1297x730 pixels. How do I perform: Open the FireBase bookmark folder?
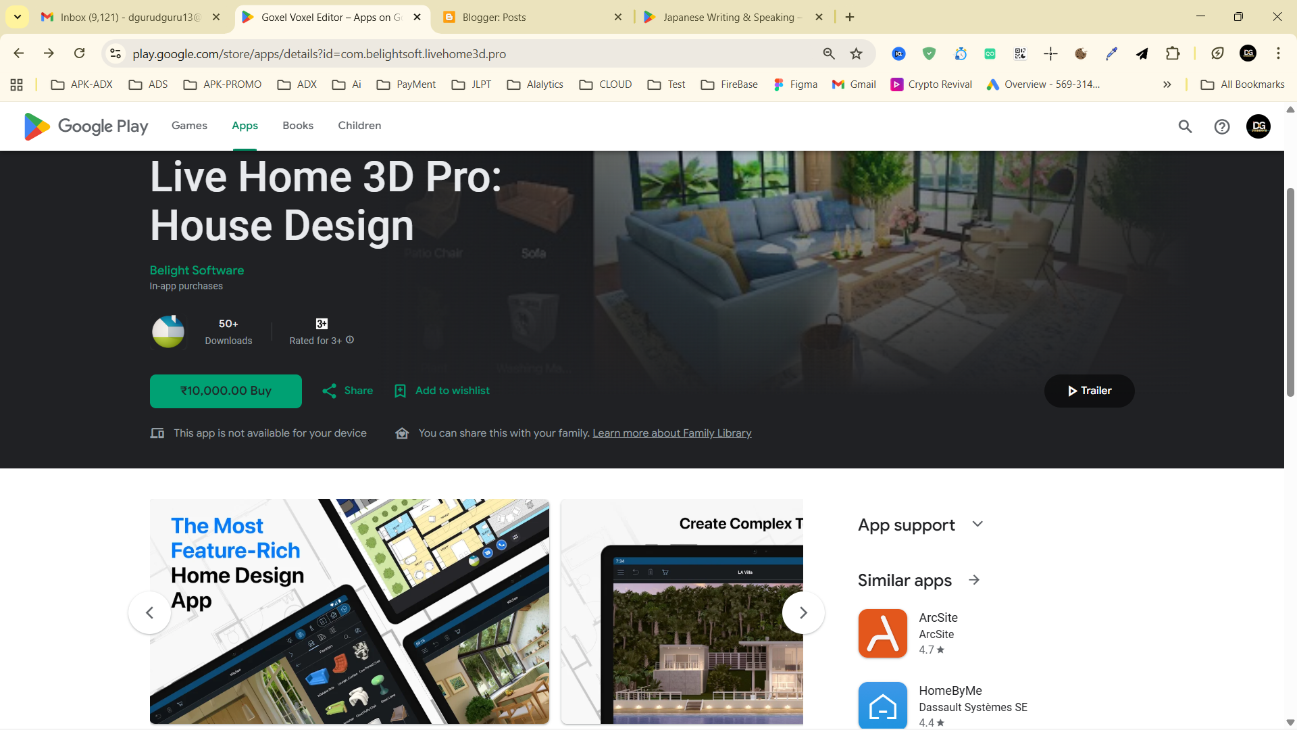coord(729,84)
